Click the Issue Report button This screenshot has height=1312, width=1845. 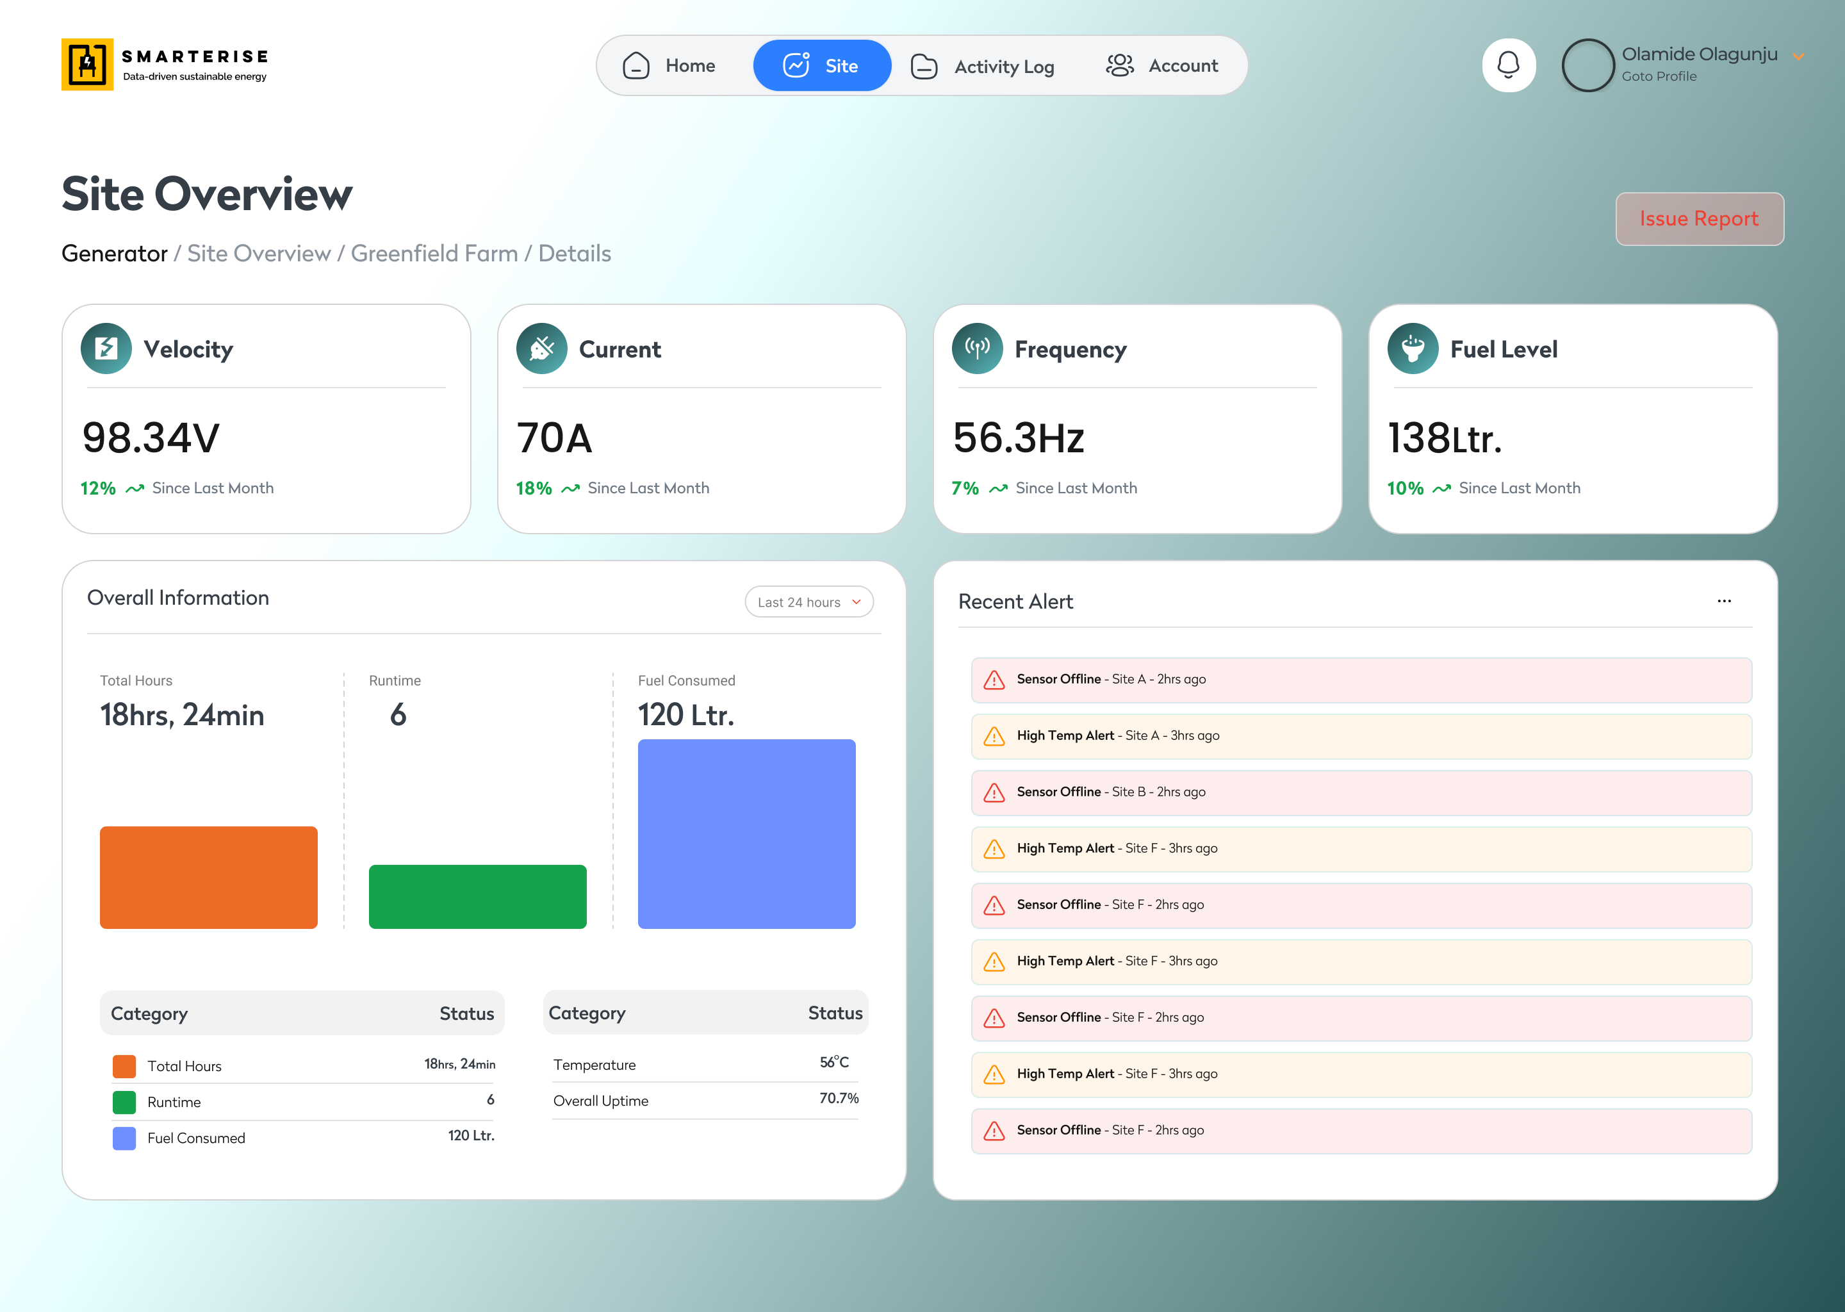1699,219
